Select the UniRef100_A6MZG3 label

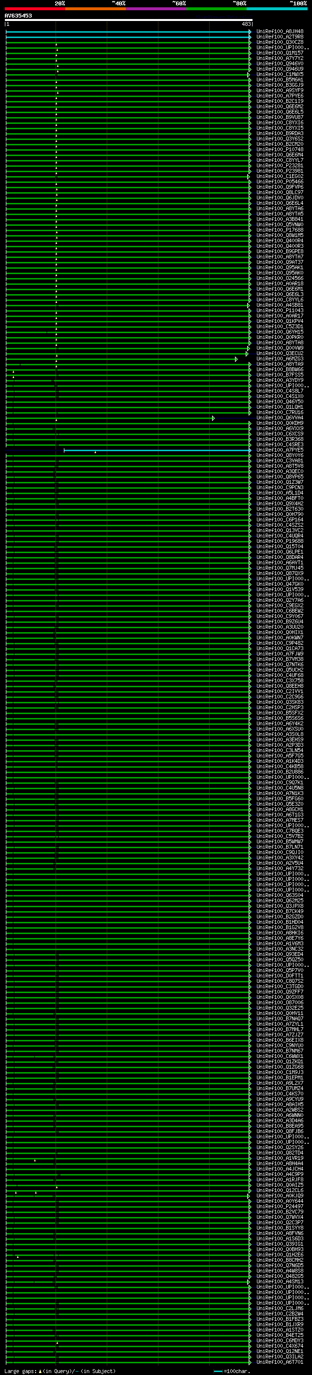[x=279, y=359]
